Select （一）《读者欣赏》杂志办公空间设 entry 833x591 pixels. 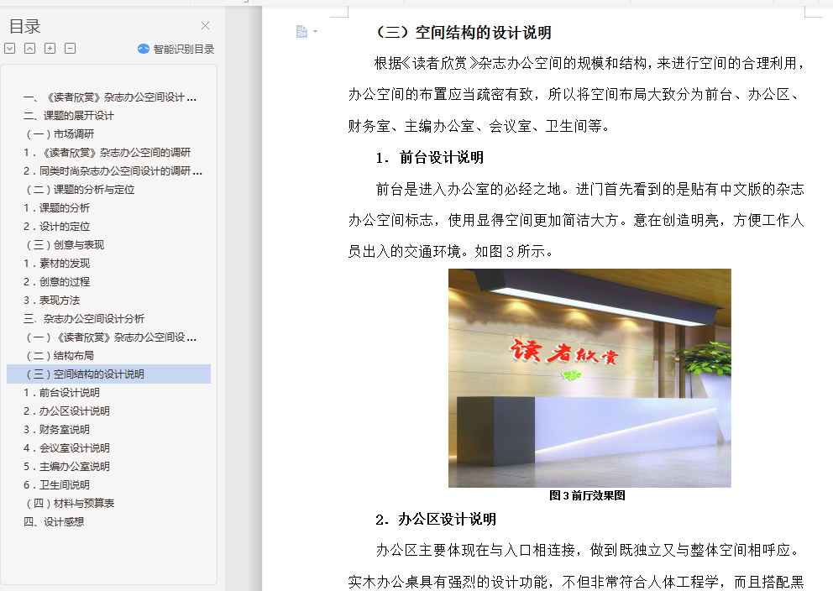112,337
